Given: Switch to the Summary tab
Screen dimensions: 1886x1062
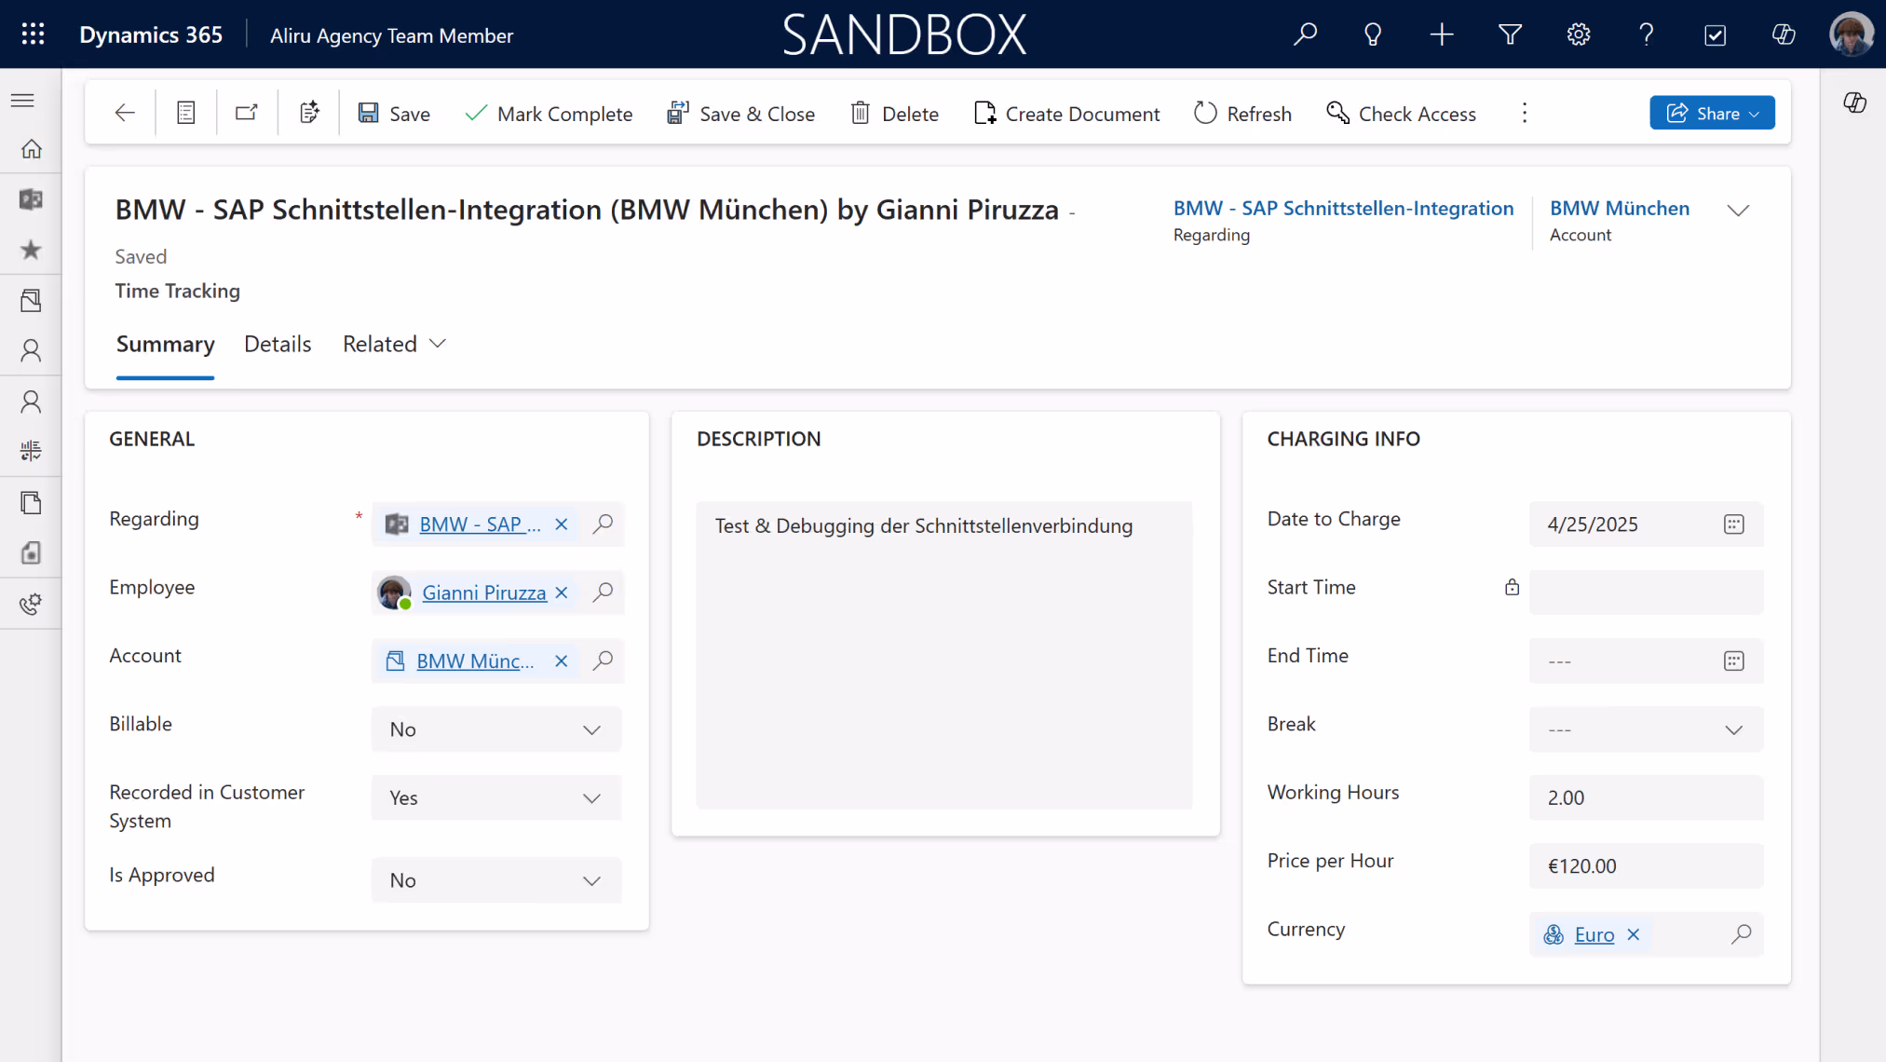Looking at the screenshot, I should point(165,345).
